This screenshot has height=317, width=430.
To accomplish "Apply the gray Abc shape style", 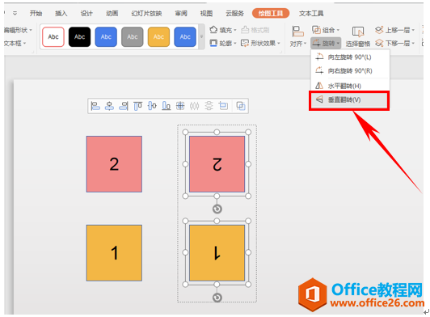I will pyautogui.click(x=133, y=36).
